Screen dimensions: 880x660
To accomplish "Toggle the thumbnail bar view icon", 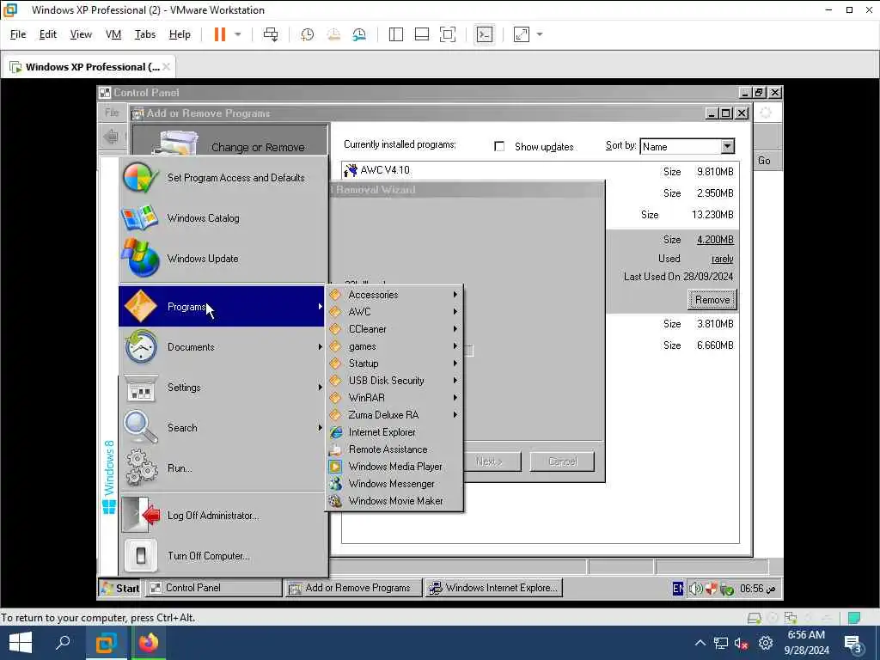I will pyautogui.click(x=421, y=34).
